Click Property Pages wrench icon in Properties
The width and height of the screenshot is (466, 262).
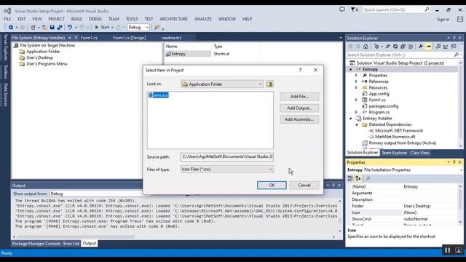368,178
